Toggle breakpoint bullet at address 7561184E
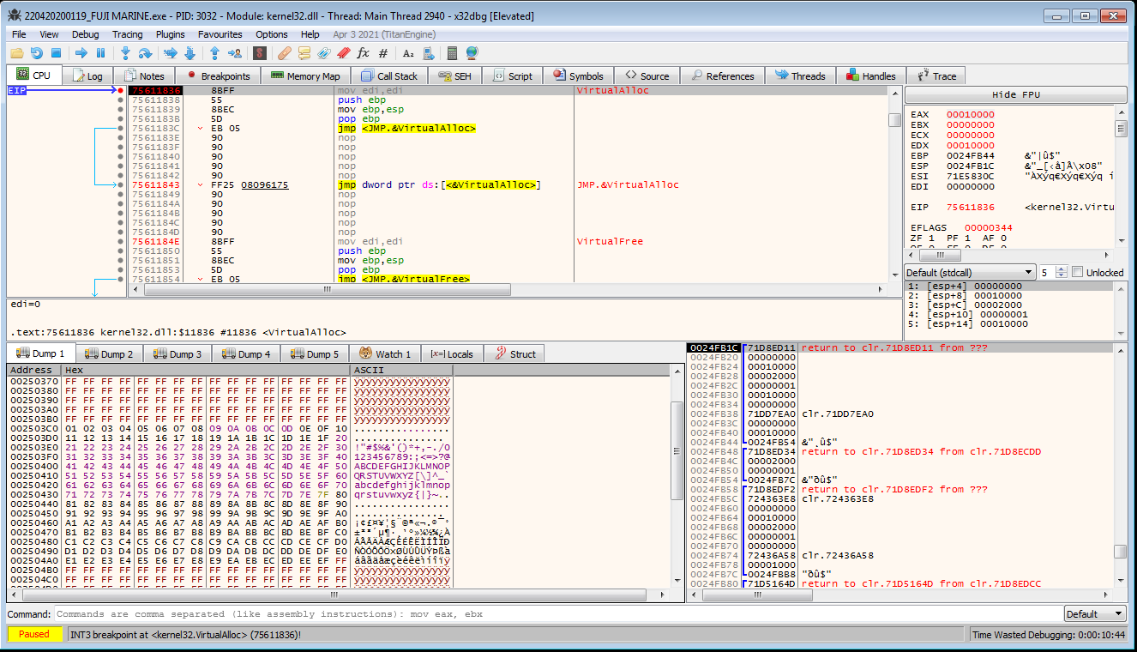 [121, 241]
